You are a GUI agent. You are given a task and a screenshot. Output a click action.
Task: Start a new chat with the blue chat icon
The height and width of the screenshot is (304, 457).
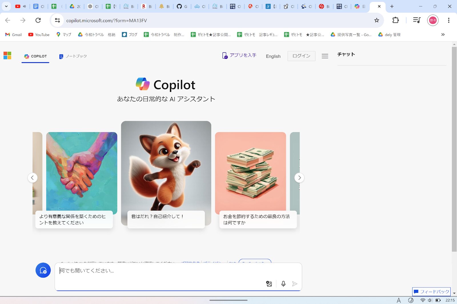(x=43, y=270)
